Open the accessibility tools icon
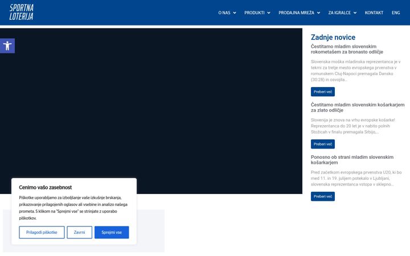 pyautogui.click(x=7, y=46)
